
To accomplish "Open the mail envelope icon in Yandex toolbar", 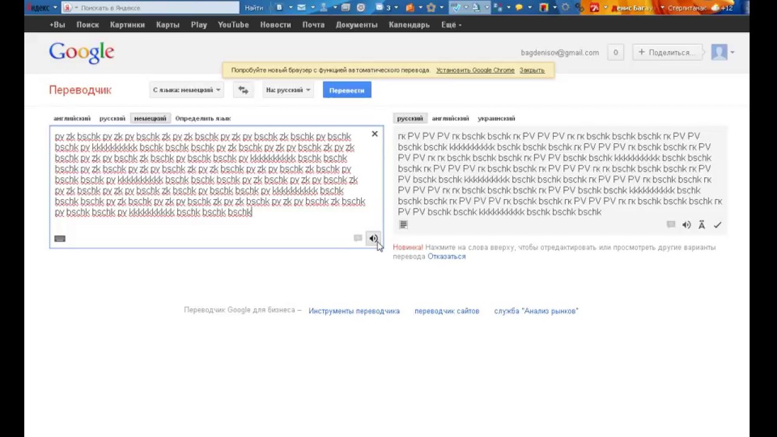I will coord(301,7).
